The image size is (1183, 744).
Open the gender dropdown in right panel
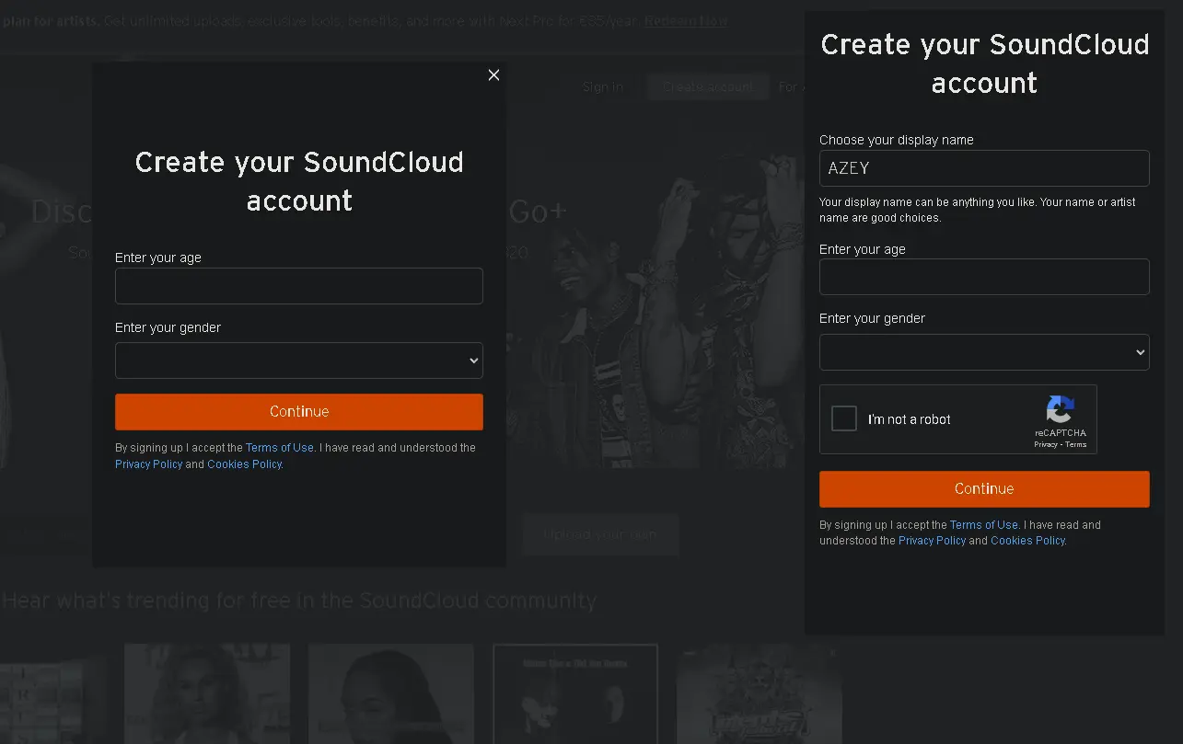984,352
